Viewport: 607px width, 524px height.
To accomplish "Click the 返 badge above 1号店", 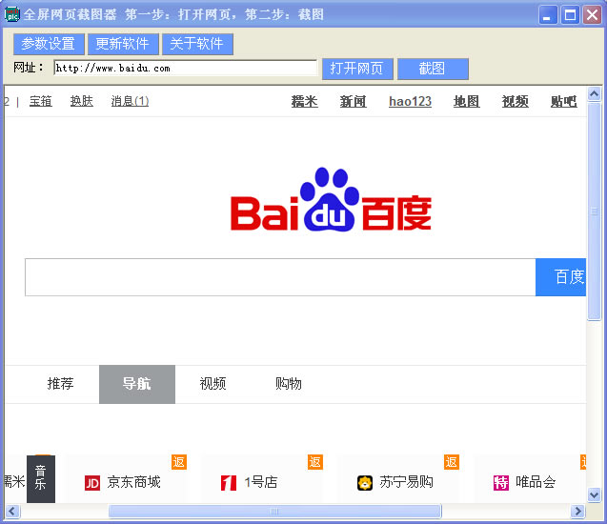I will point(315,462).
